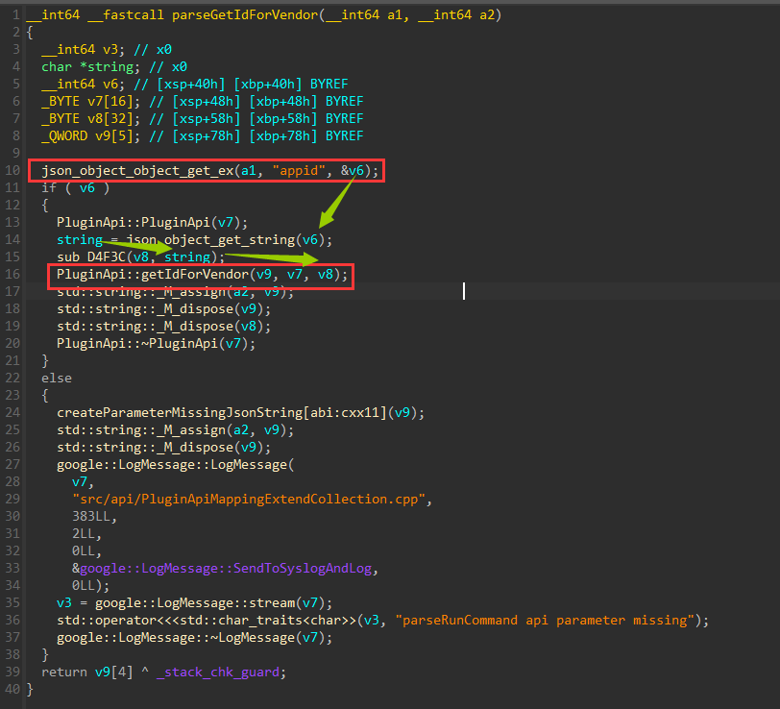This screenshot has height=709, width=780.
Task: Click line number 40 in the gutter
Action: coord(12,689)
